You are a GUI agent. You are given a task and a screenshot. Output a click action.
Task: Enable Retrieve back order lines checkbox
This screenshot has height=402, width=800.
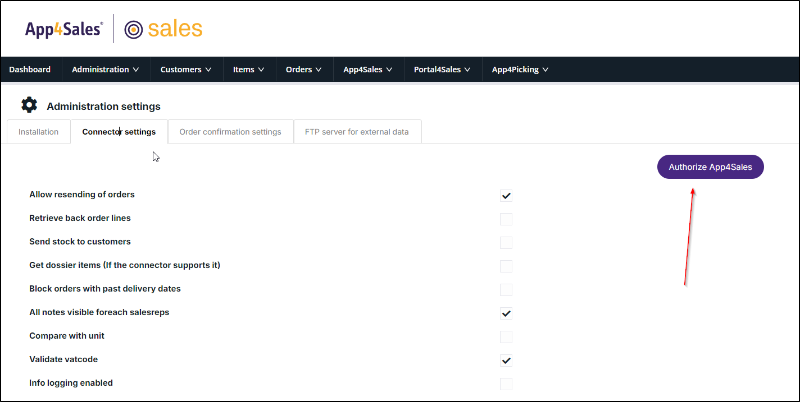[x=506, y=219]
